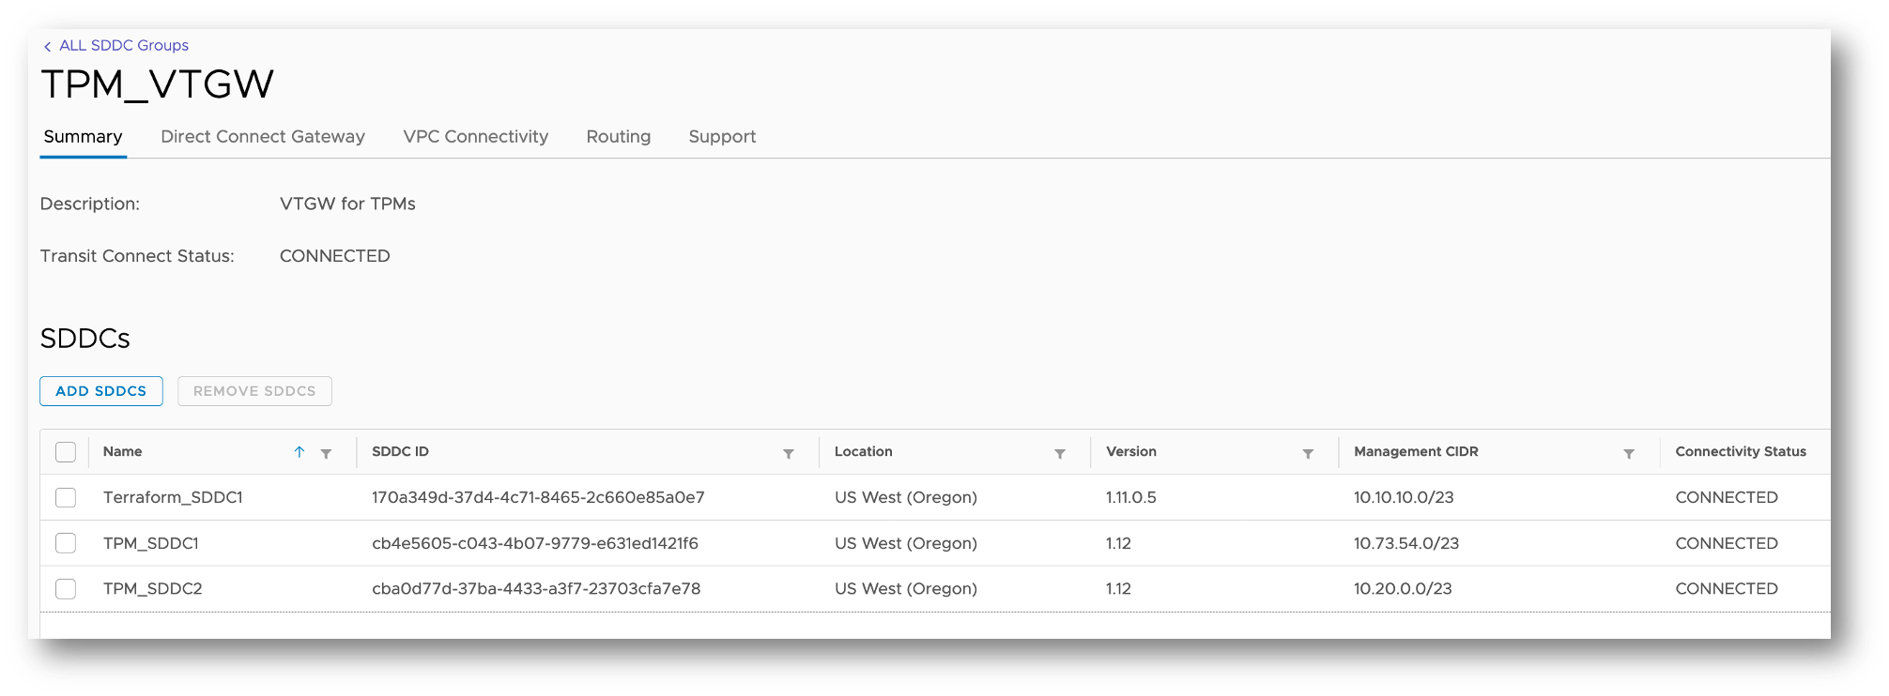Open the Location column filter icon
The height and width of the screenshot is (696, 1889).
1060,453
